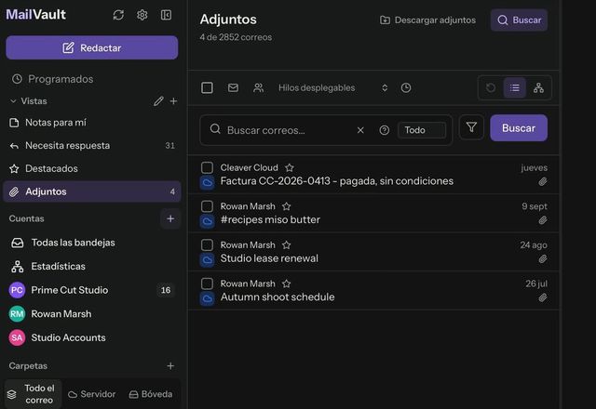Switch to Todo el correo tab
The image size is (596, 409).
click(x=34, y=394)
